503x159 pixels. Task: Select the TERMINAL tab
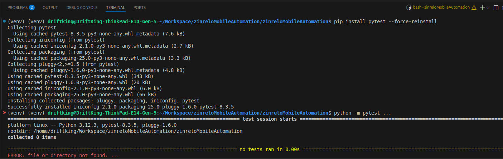(x=116, y=8)
